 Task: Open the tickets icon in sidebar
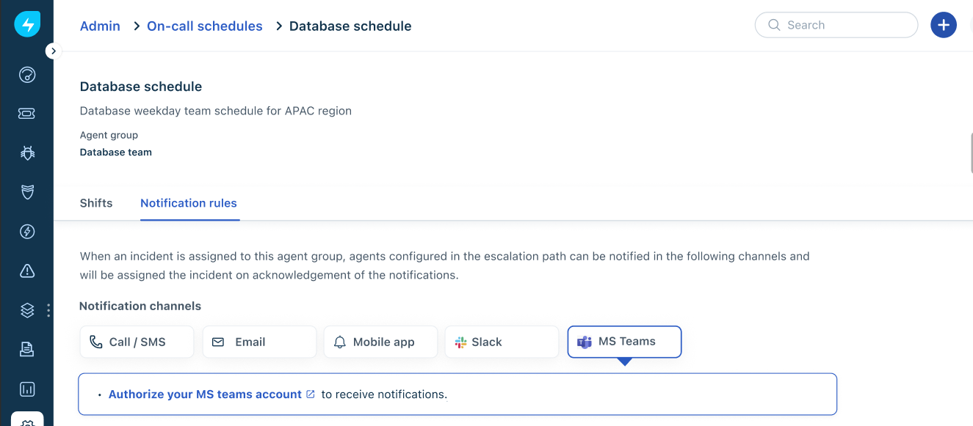[27, 114]
